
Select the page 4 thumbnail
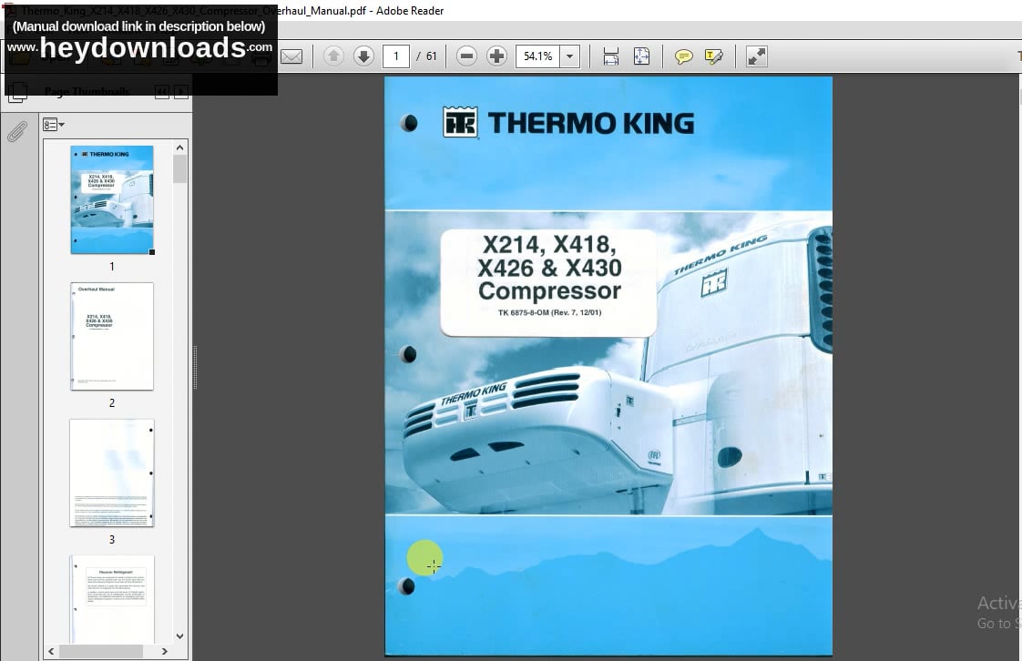112,599
